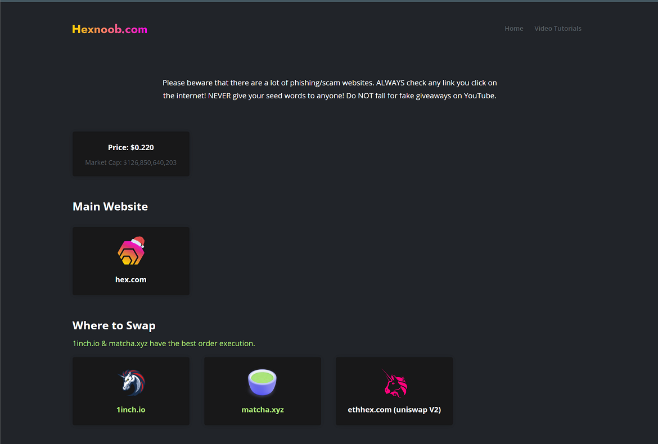The width and height of the screenshot is (658, 444).
Task: Click the Price: $0.220 text
Action: click(x=131, y=148)
